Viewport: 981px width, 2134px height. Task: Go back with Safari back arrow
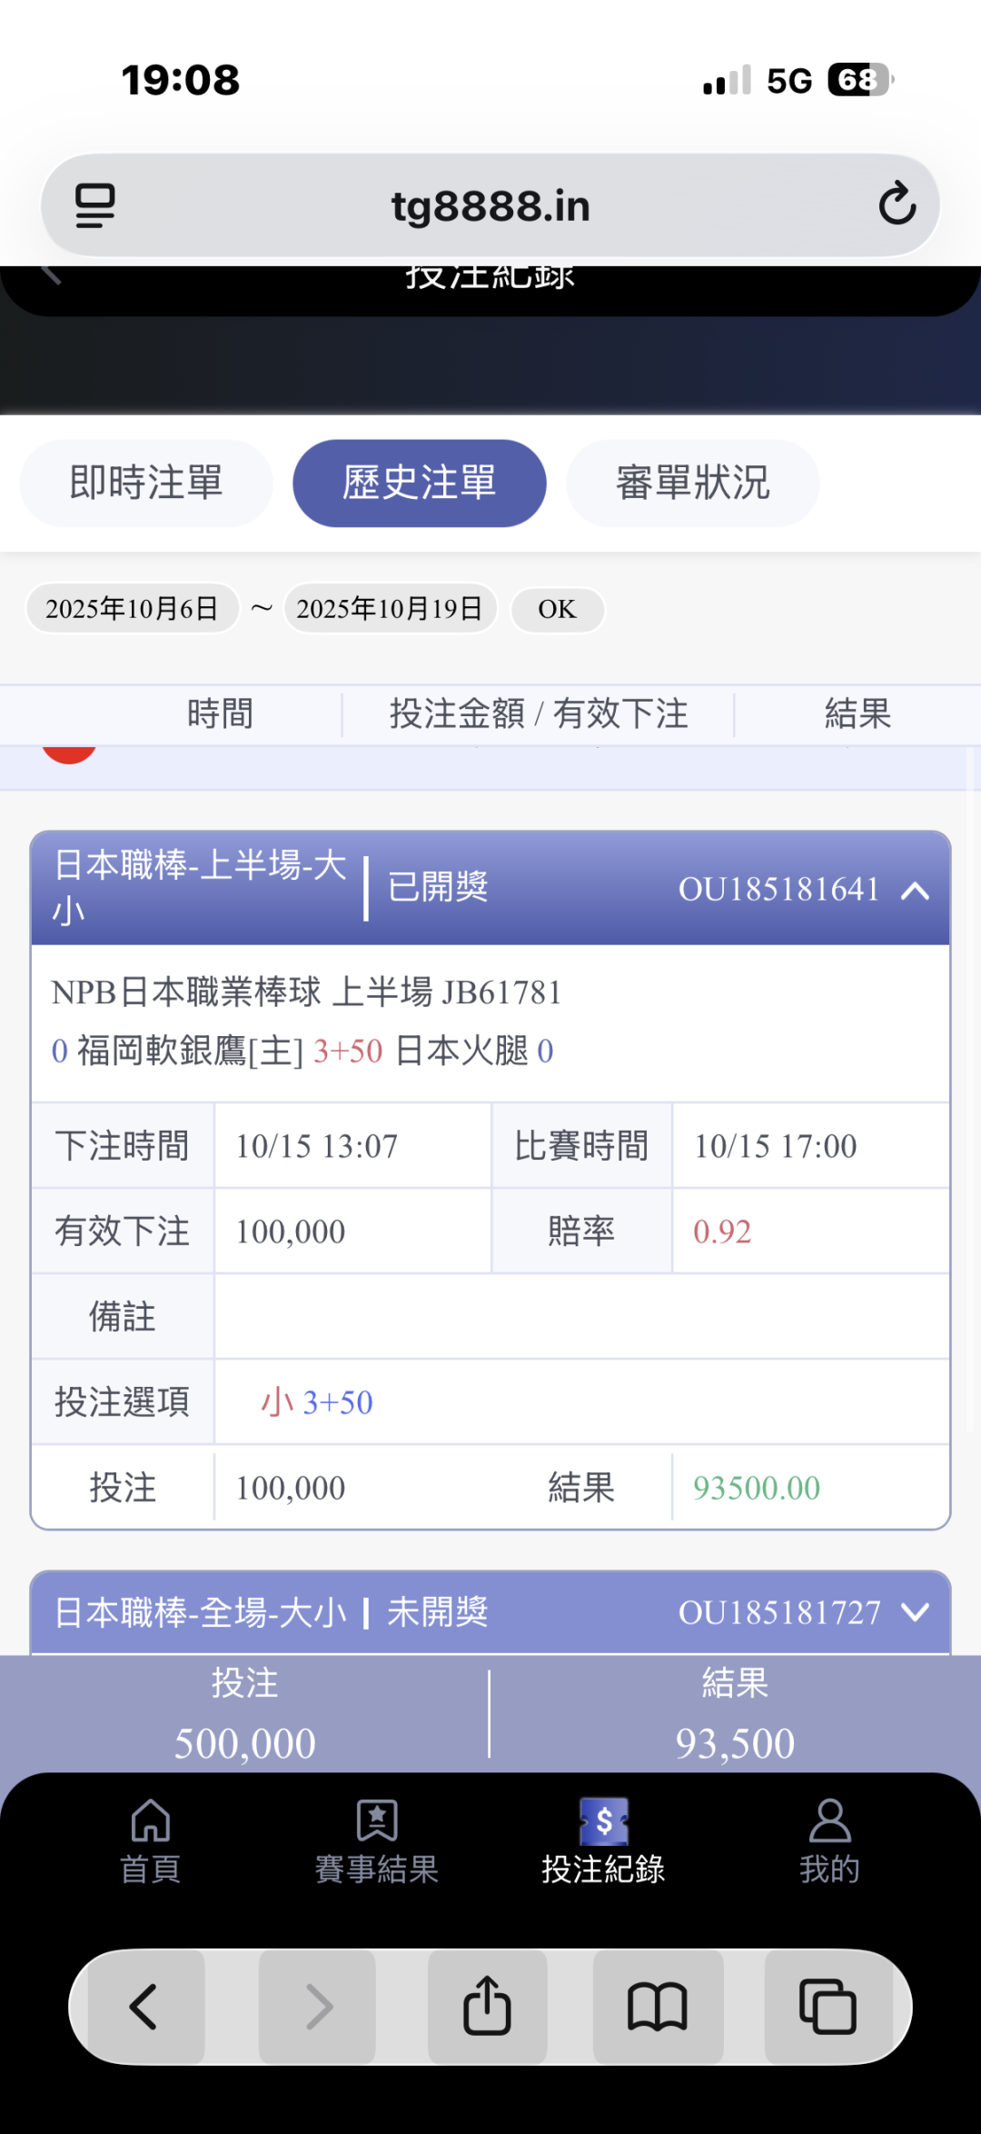(144, 2006)
